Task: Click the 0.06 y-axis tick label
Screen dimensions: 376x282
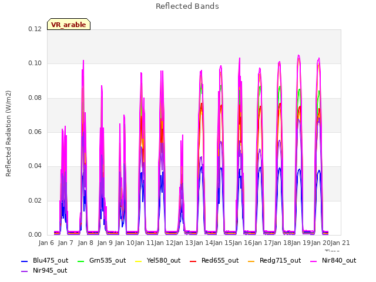Action: [x=35, y=132]
